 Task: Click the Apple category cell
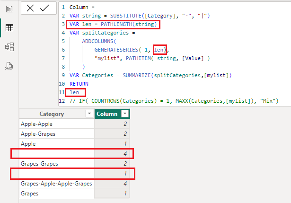[57, 144]
